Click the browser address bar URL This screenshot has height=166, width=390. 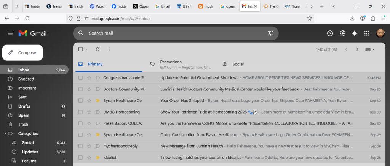(121, 18)
